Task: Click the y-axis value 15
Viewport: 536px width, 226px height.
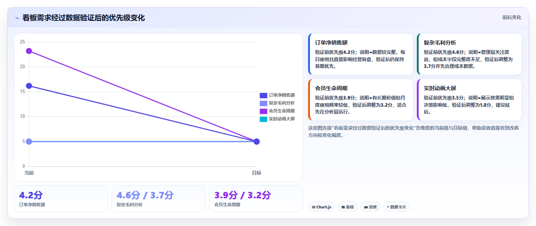Action: coord(22,92)
